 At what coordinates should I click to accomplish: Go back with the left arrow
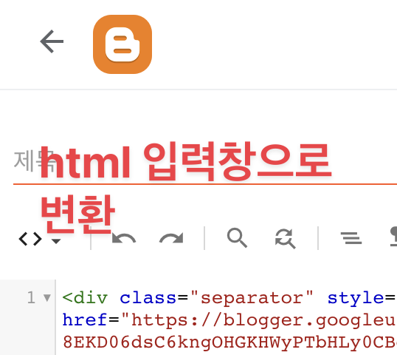(52, 41)
